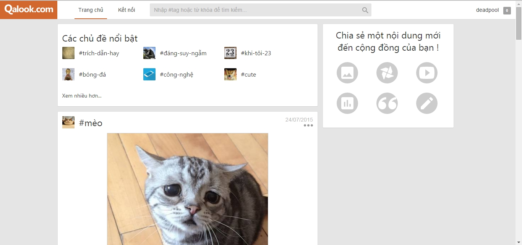Open the #trích-dẫn-hay topic link
Image resolution: width=522 pixels, height=245 pixels.
tap(99, 53)
